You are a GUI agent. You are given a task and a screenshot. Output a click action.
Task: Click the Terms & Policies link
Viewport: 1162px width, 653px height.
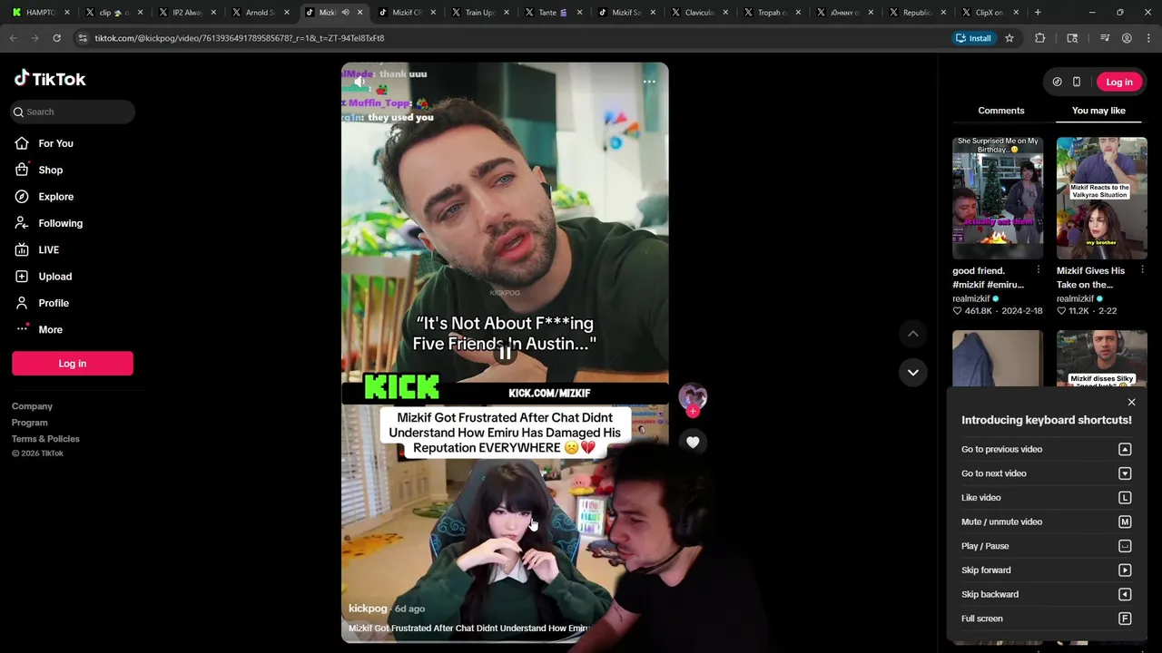(45, 439)
